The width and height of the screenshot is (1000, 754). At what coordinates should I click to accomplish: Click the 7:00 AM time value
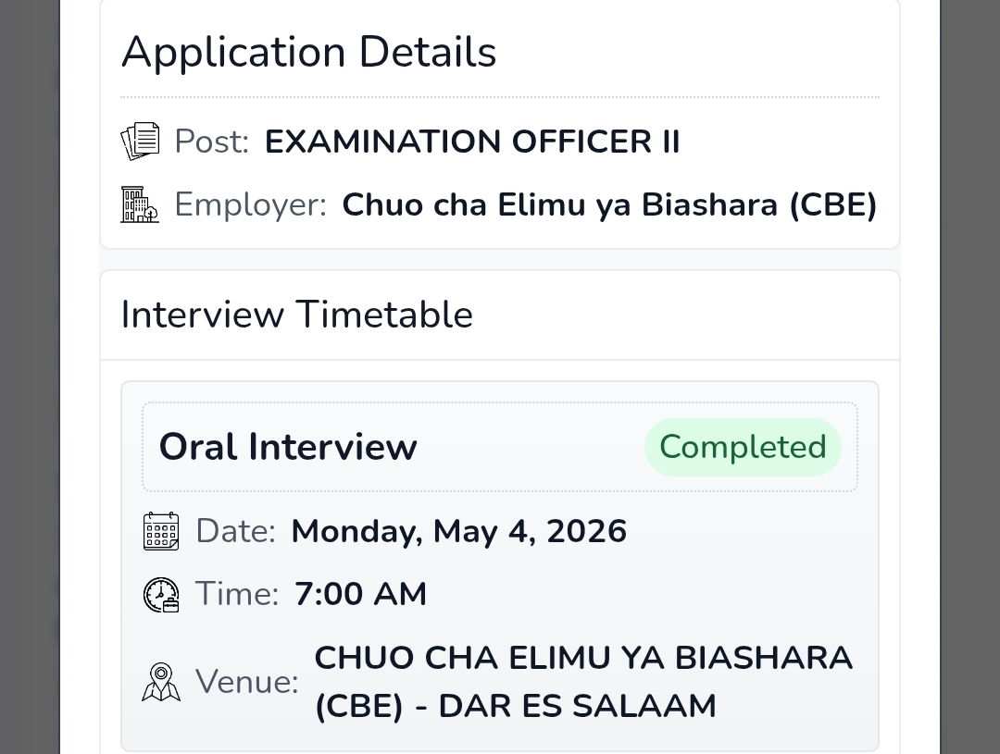click(360, 594)
